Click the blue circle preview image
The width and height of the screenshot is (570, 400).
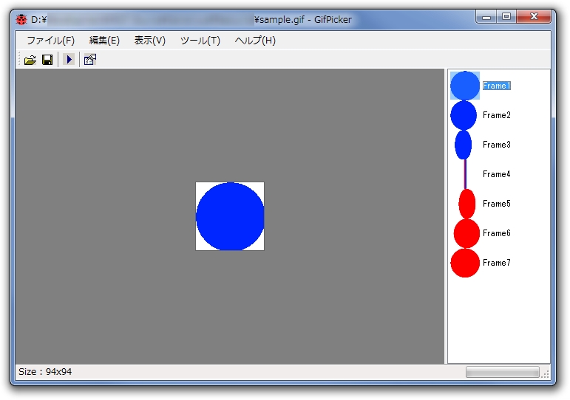click(230, 216)
